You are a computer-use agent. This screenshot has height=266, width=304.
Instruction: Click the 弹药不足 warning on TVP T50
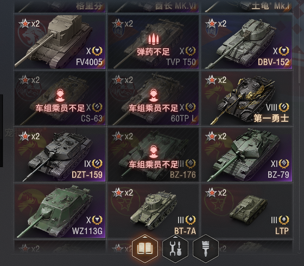153,52
